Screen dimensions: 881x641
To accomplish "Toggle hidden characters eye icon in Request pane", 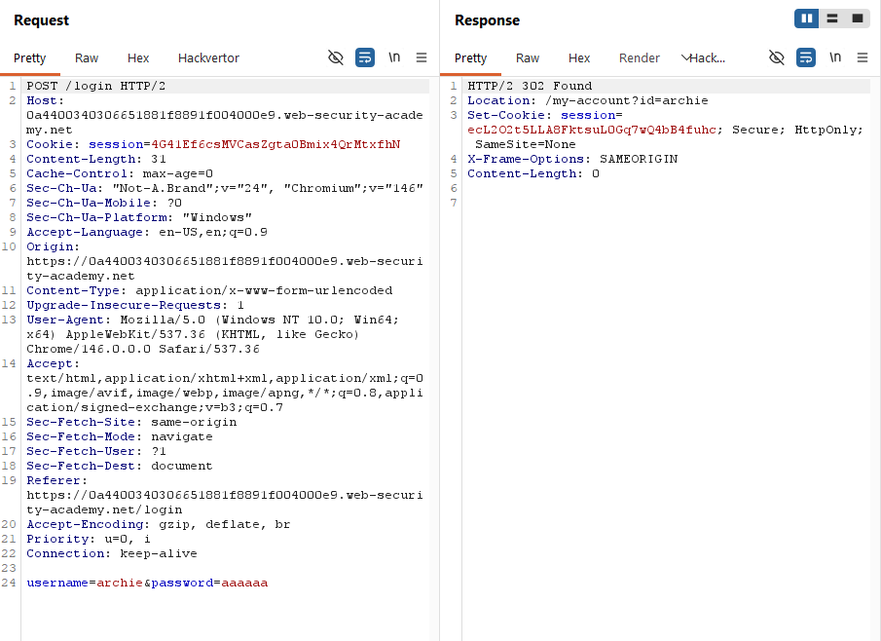I will (x=336, y=57).
